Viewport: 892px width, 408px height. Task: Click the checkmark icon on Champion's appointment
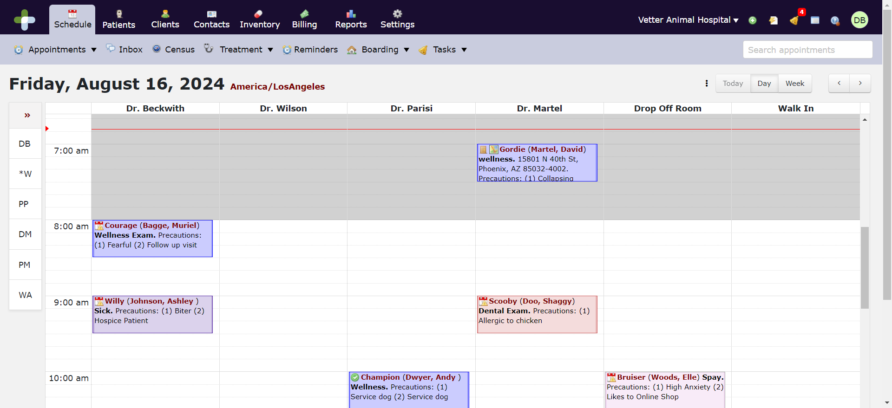tap(355, 377)
